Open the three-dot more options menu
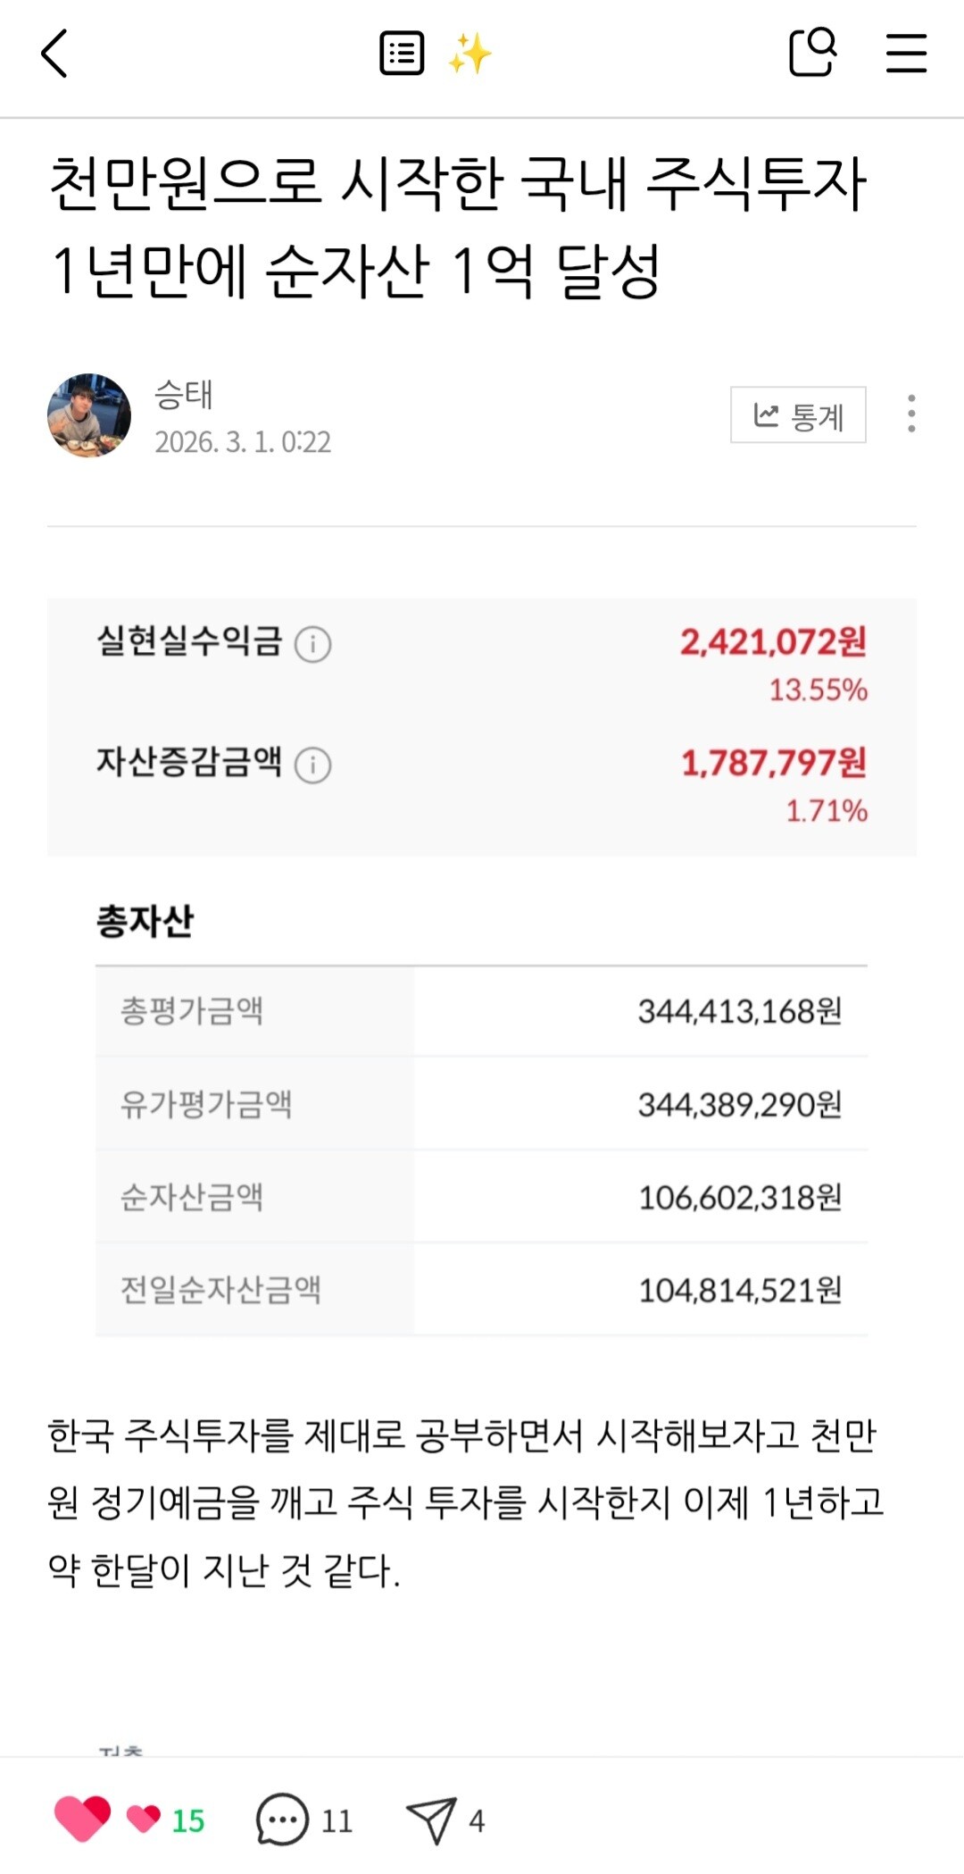 [910, 414]
